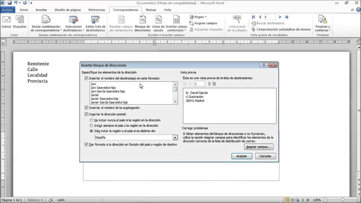Activate Resaltar campos de combinación

coord(121,23)
